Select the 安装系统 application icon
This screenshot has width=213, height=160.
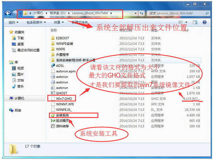tap(53, 115)
